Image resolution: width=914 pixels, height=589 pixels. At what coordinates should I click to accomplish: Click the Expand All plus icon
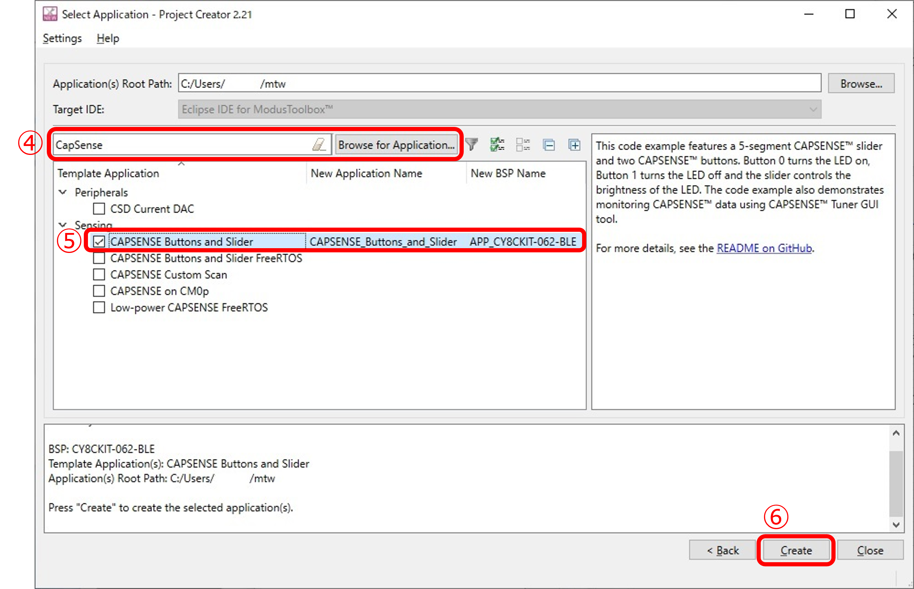click(574, 145)
